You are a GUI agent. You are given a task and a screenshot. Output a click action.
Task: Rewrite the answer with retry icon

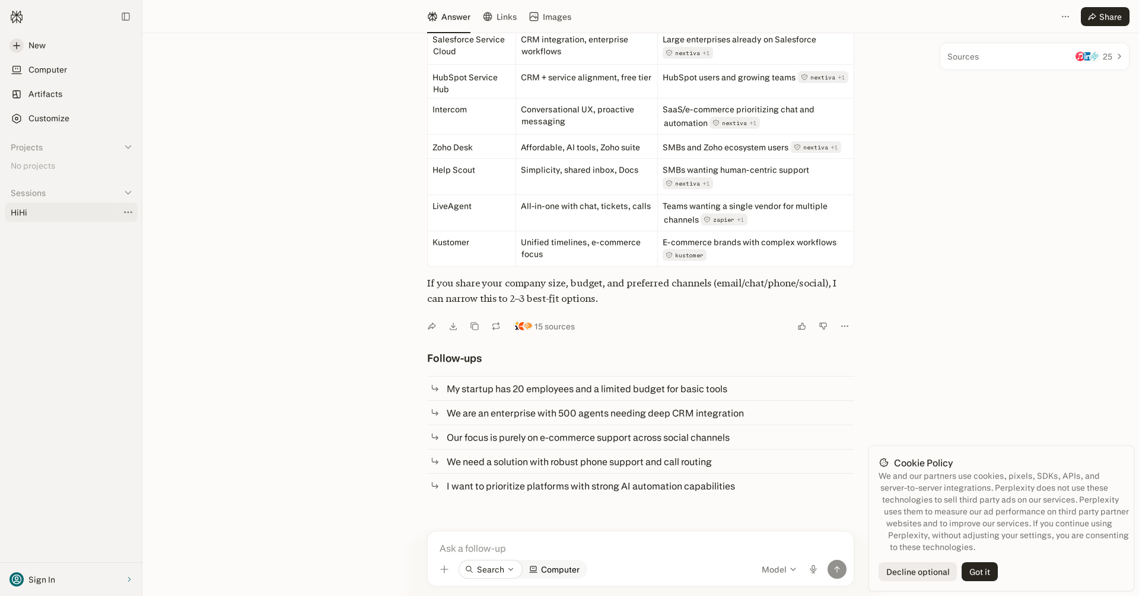tap(496, 326)
